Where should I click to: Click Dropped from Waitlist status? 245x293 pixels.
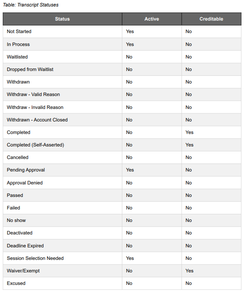click(30, 69)
